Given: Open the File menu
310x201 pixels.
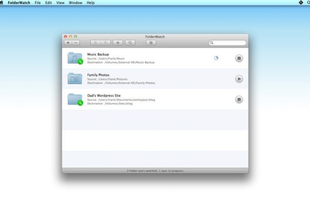Looking at the screenshot, I should (37, 3).
